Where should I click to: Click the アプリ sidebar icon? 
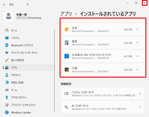pos(7,67)
